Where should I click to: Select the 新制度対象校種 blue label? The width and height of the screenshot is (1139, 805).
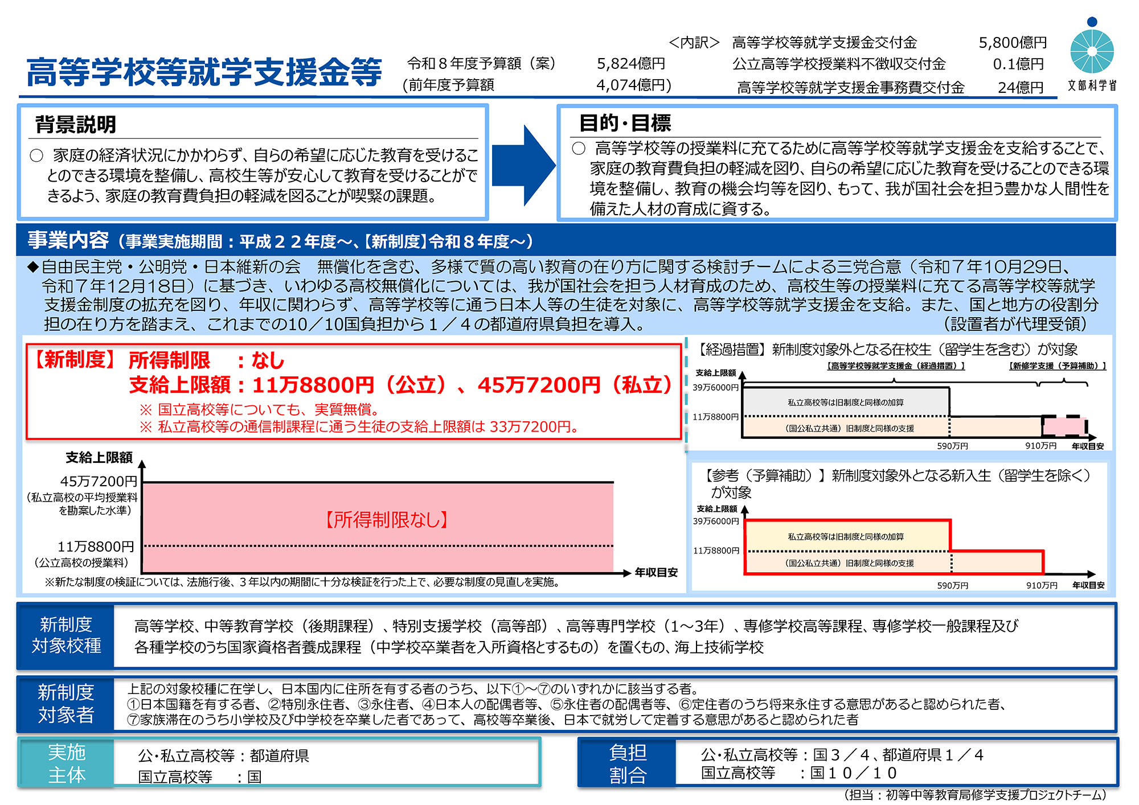point(66,635)
